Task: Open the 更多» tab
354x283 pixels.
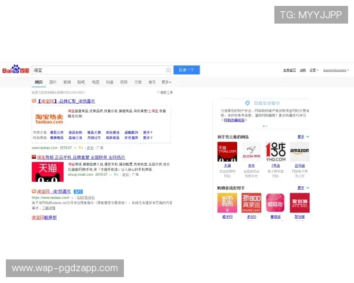Action: tap(166, 82)
